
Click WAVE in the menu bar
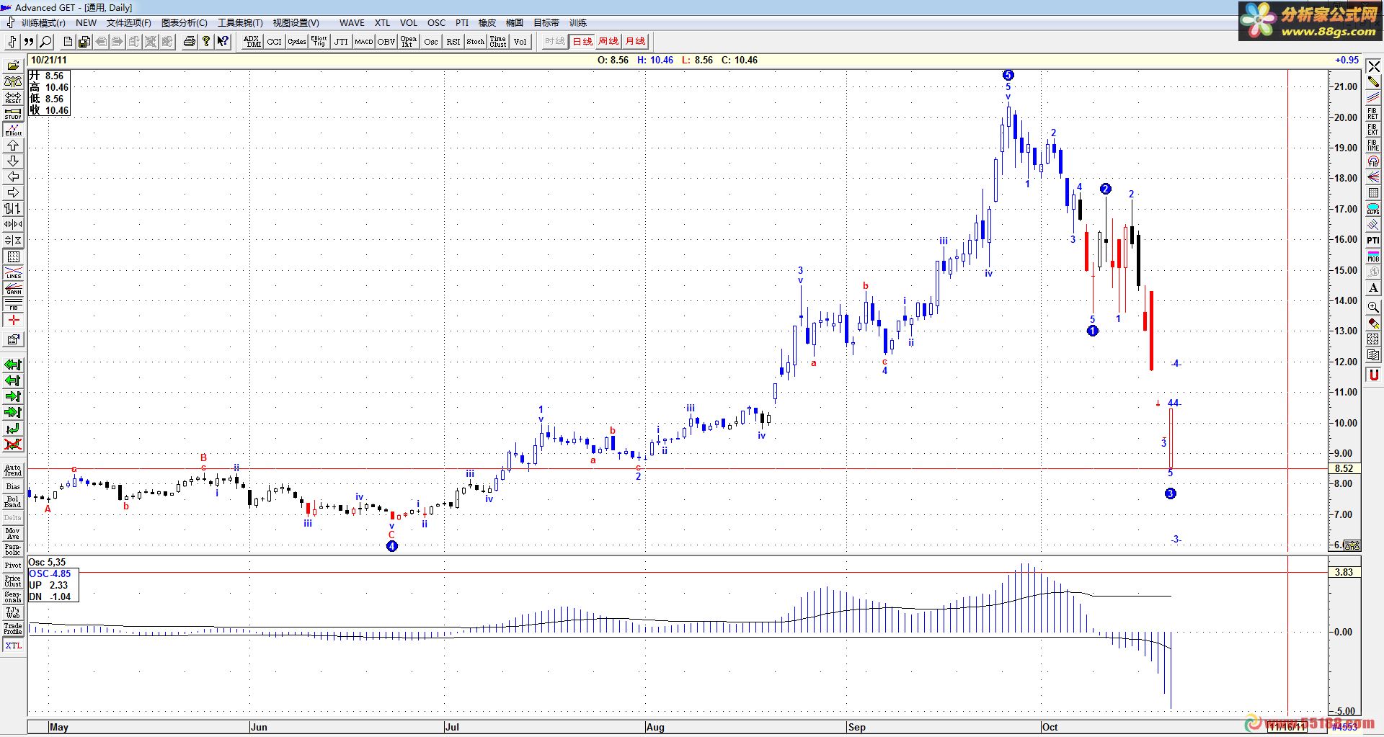coord(352,23)
